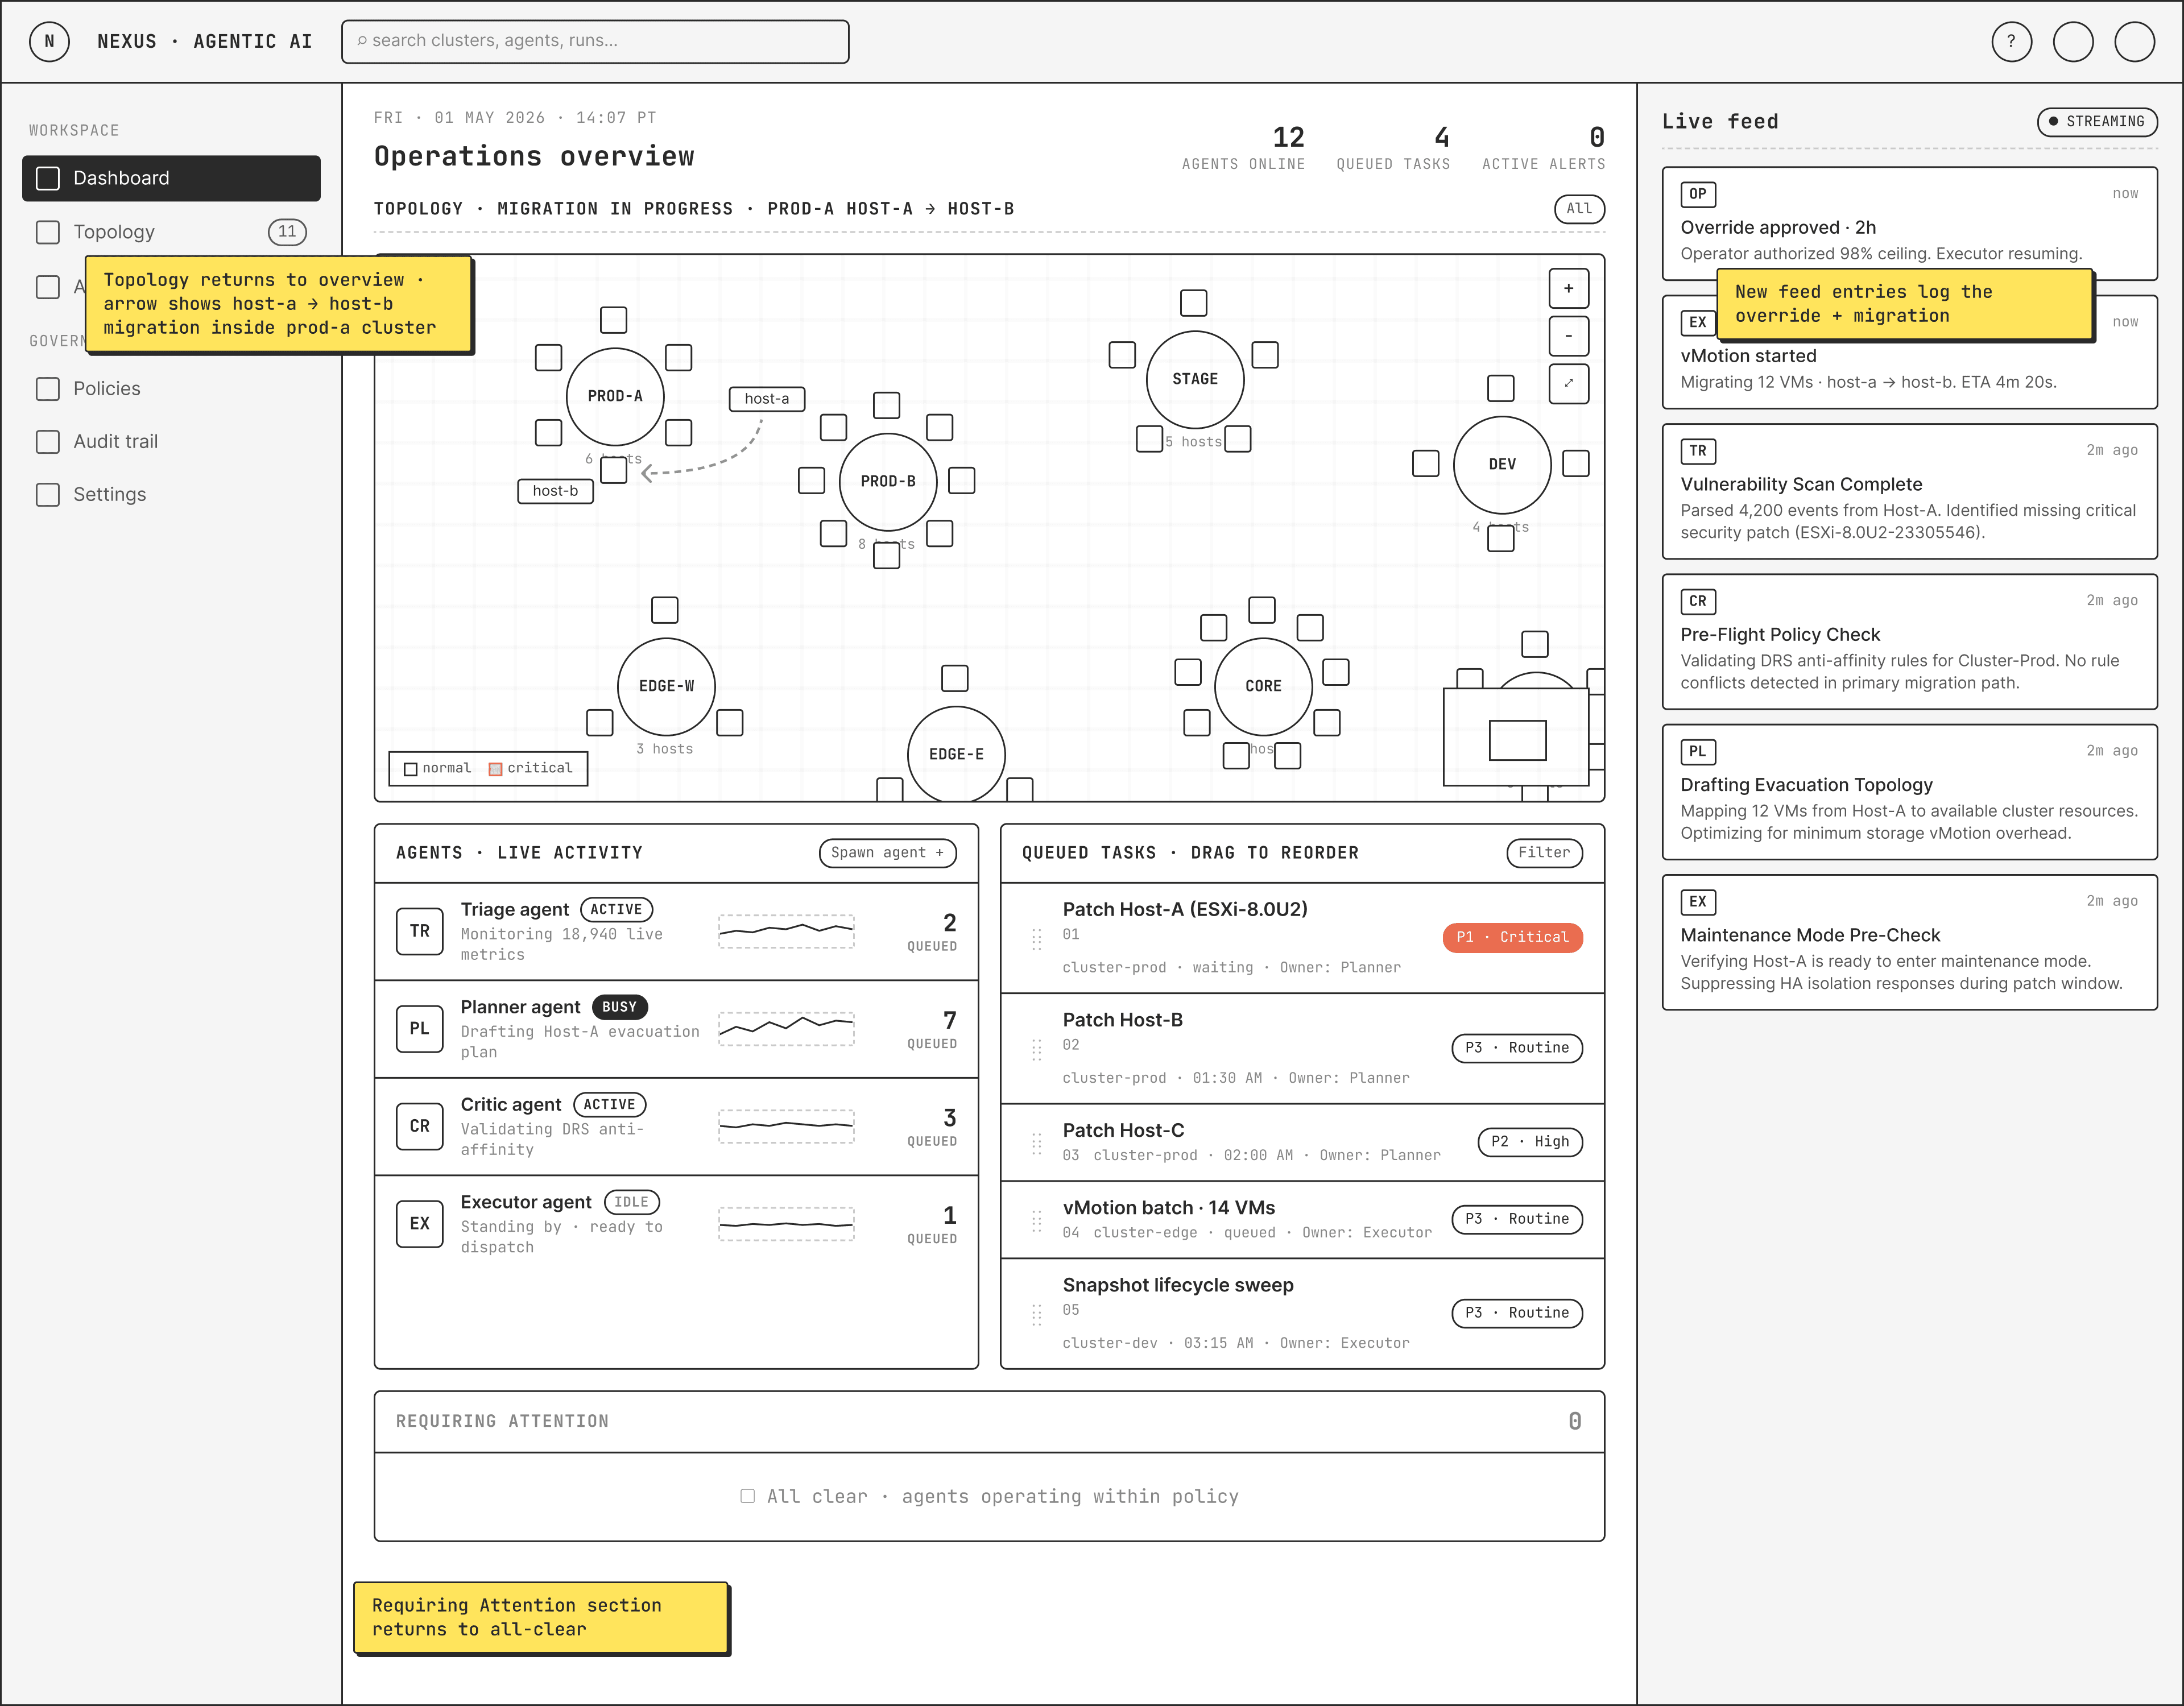Click the 4 Queued Tasks stat
Screen dimensions: 2184x1706
coord(1393,147)
